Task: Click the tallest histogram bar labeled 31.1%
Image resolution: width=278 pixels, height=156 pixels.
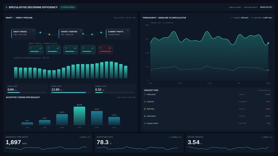Action: (x=79, y=116)
